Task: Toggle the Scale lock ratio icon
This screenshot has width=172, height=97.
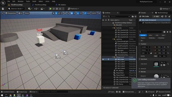Action: (151, 53)
